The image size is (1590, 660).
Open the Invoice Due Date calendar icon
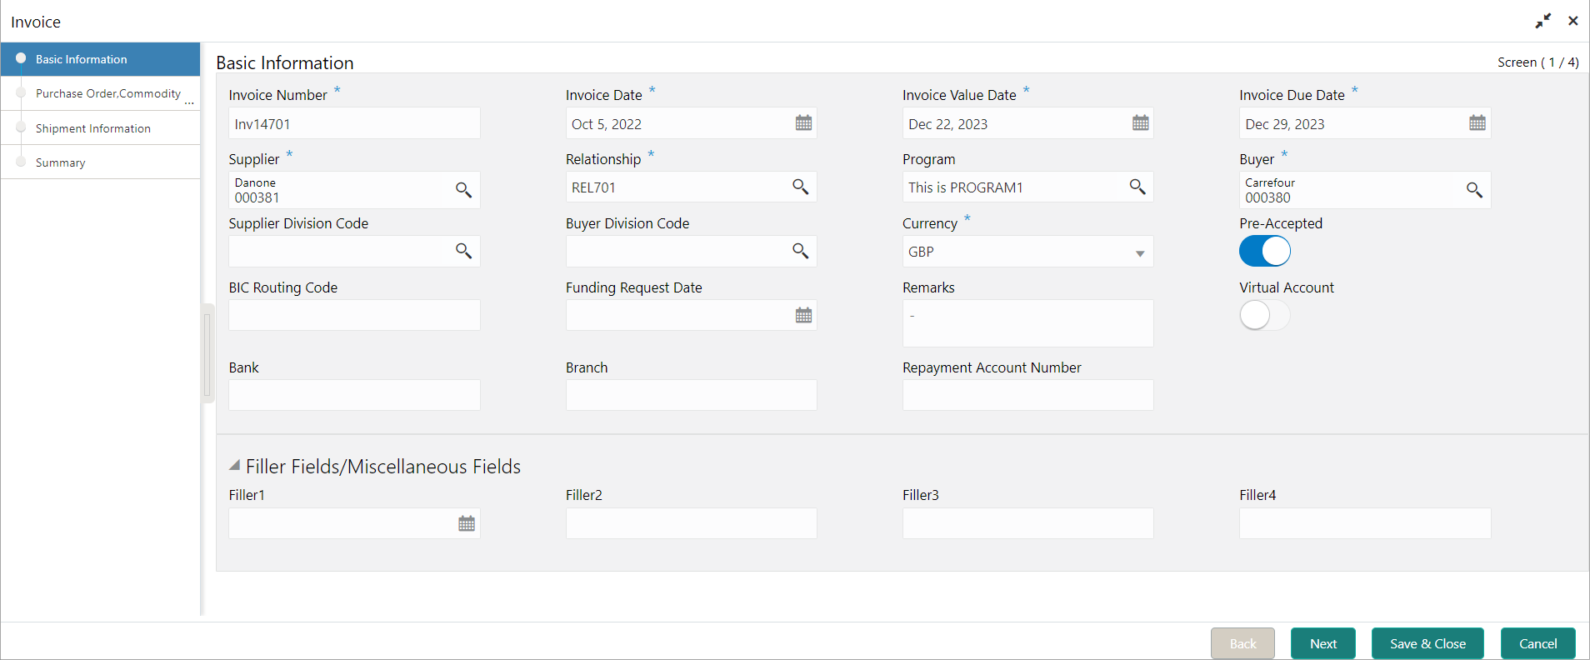pos(1477,123)
